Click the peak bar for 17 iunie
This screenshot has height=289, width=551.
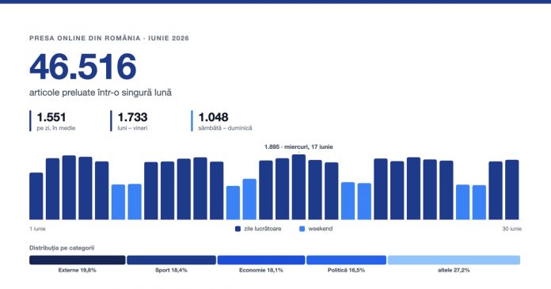tap(298, 187)
